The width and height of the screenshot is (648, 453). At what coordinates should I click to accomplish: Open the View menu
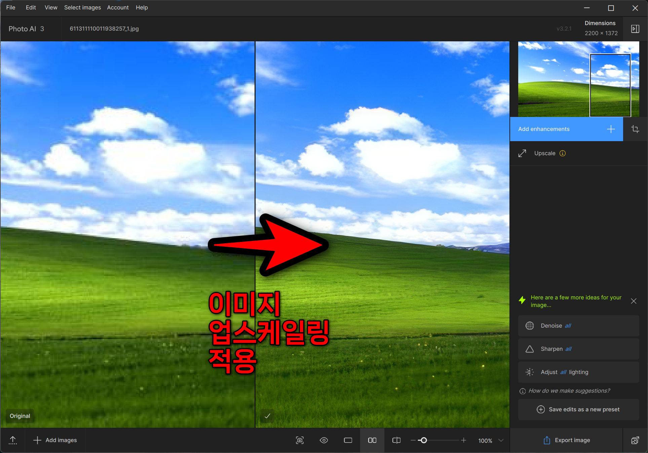[x=51, y=7]
